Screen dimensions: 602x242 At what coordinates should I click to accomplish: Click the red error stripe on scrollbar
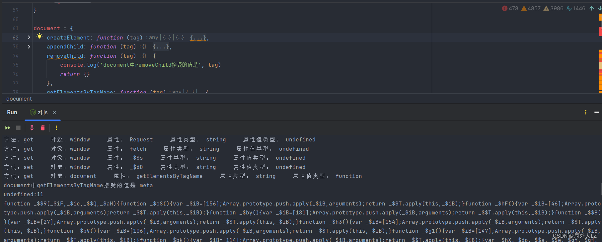click(600, 32)
